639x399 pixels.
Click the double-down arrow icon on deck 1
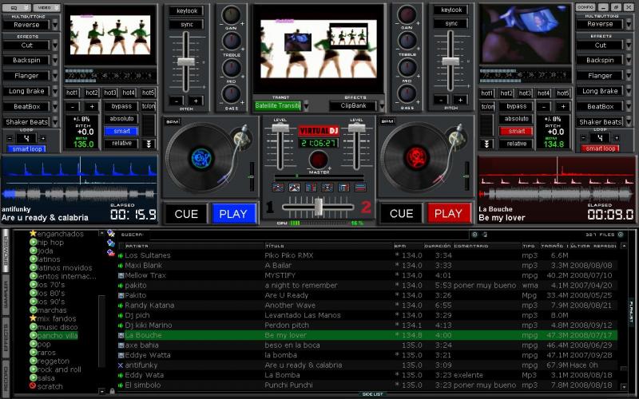[149, 144]
